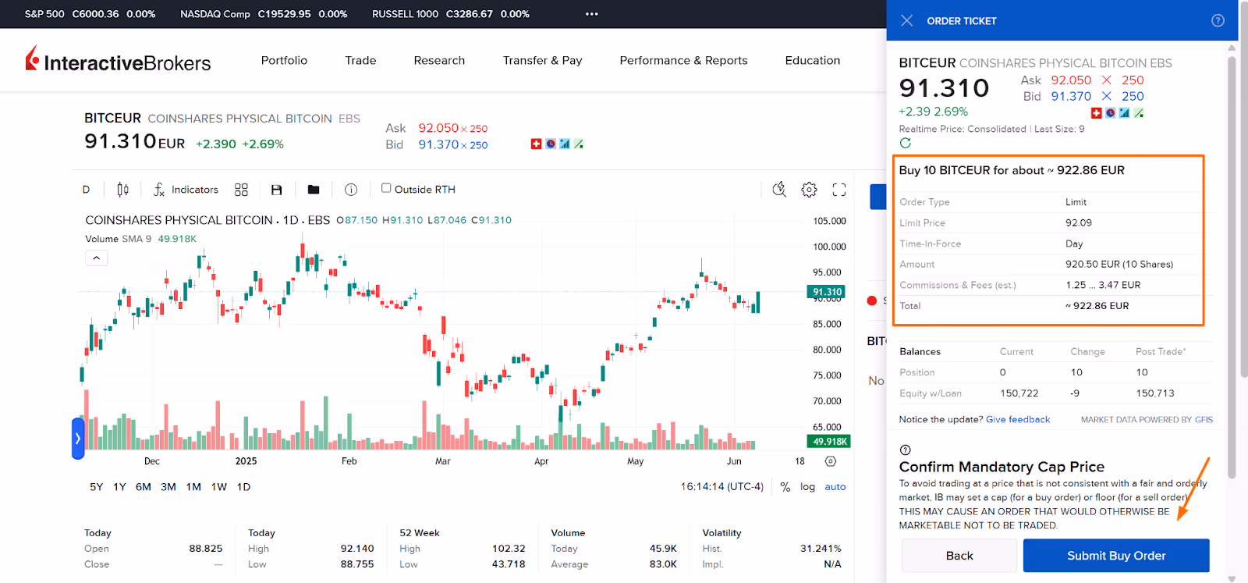Select 3M chart range
Screen dimensions: 1248x583
tap(168, 487)
